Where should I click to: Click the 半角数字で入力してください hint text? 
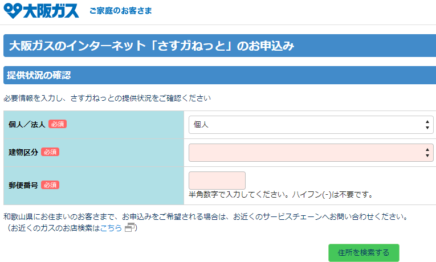click(281, 194)
